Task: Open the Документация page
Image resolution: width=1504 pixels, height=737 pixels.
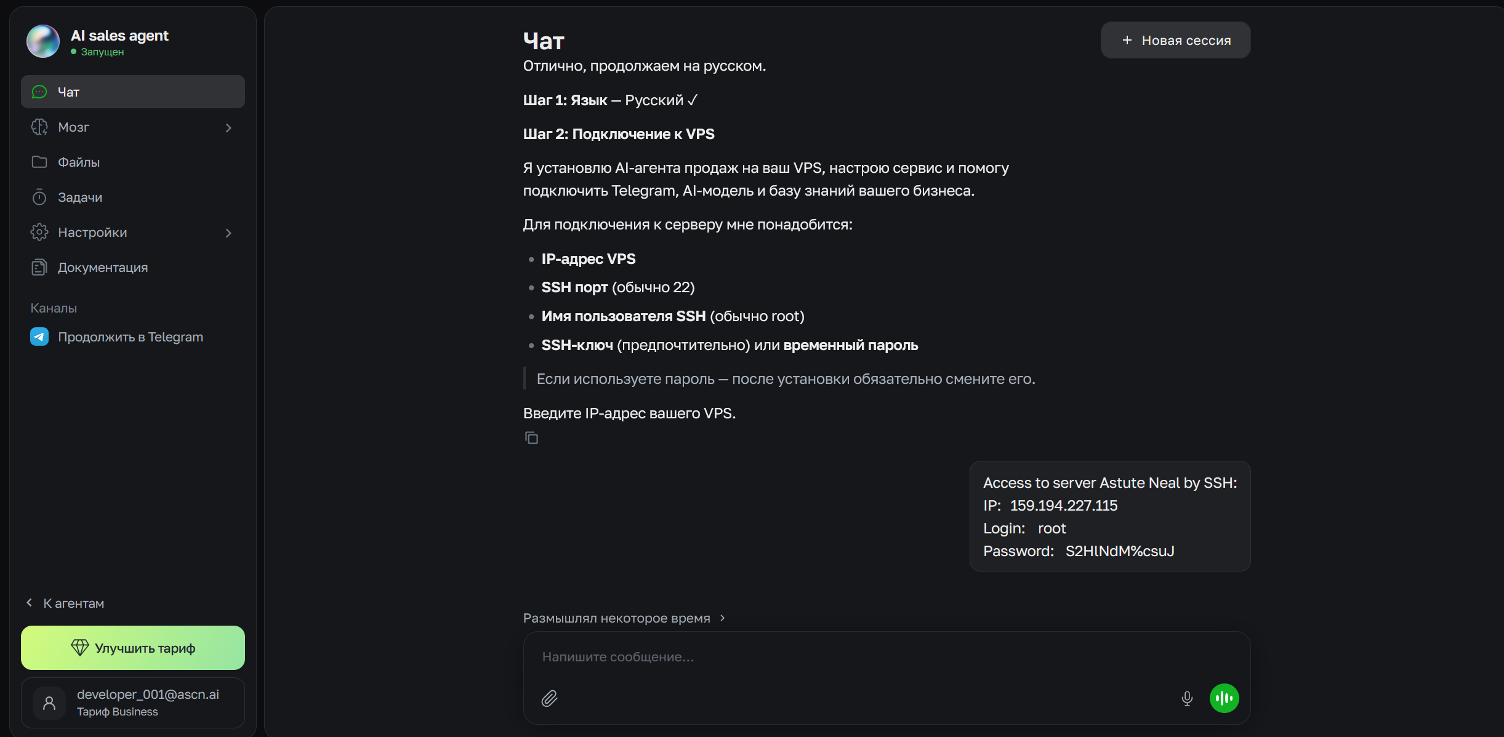Action: (x=133, y=267)
